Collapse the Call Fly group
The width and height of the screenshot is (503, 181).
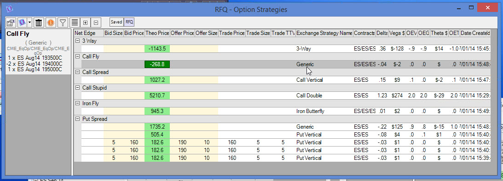tap(78, 57)
